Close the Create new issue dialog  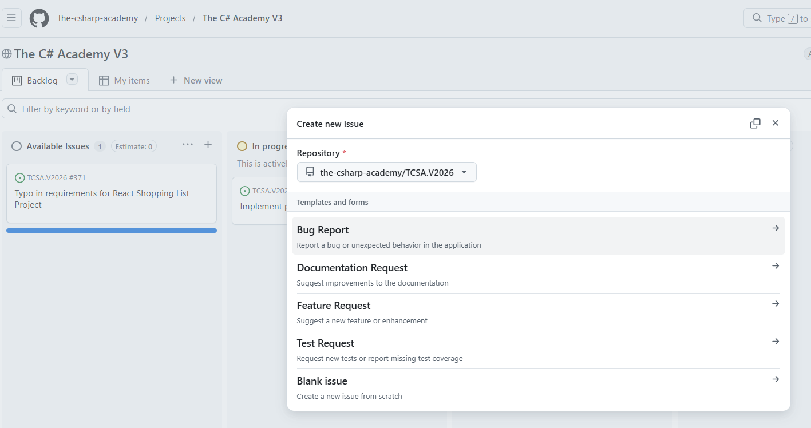coord(776,123)
